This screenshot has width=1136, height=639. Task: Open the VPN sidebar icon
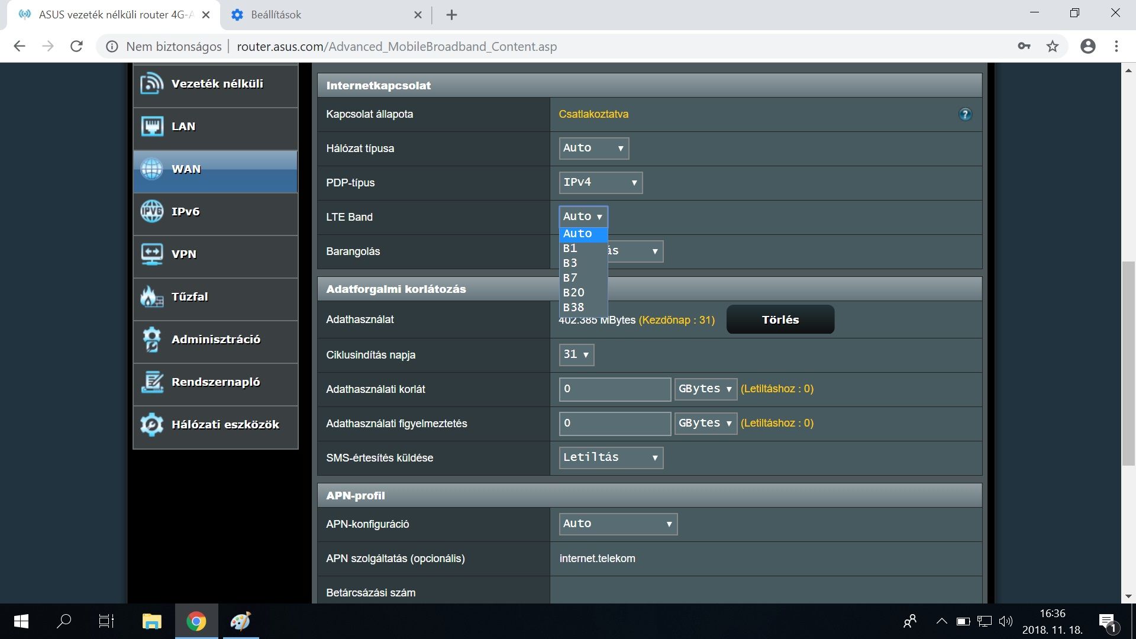pos(152,254)
